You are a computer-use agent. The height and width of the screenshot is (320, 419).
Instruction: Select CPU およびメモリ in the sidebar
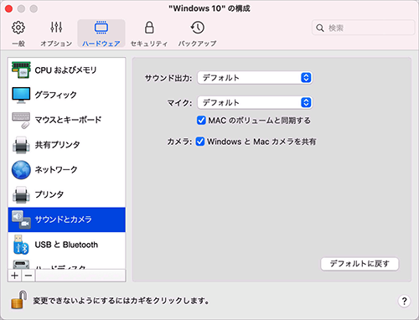(66, 70)
